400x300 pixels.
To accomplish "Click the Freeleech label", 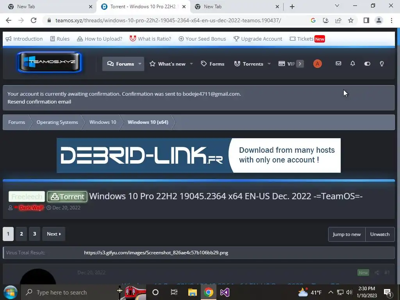I will tap(27, 196).
